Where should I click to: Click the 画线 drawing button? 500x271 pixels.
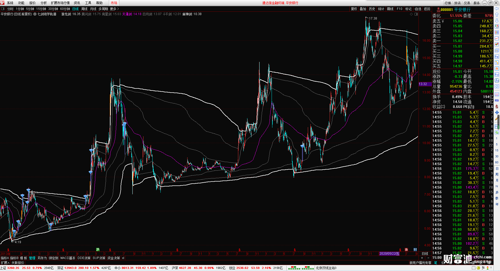pos(390,9)
